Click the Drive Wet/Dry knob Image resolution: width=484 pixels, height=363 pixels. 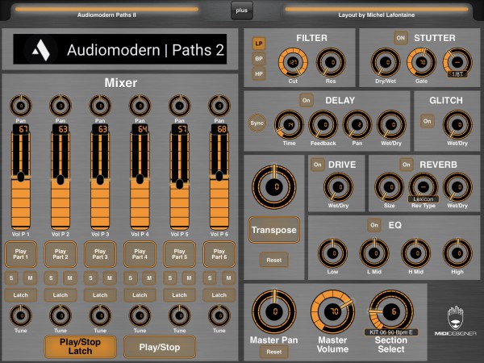pyautogui.click(x=338, y=187)
